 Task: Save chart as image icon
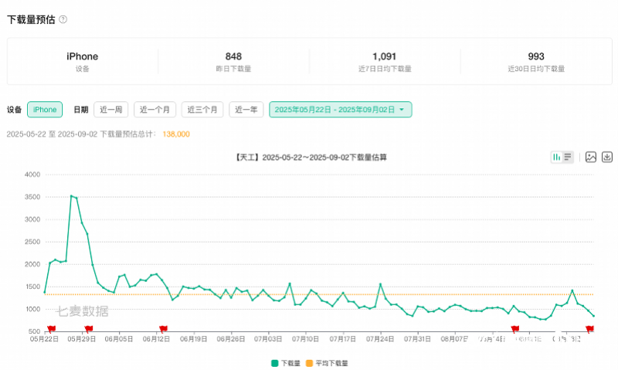tap(591, 157)
